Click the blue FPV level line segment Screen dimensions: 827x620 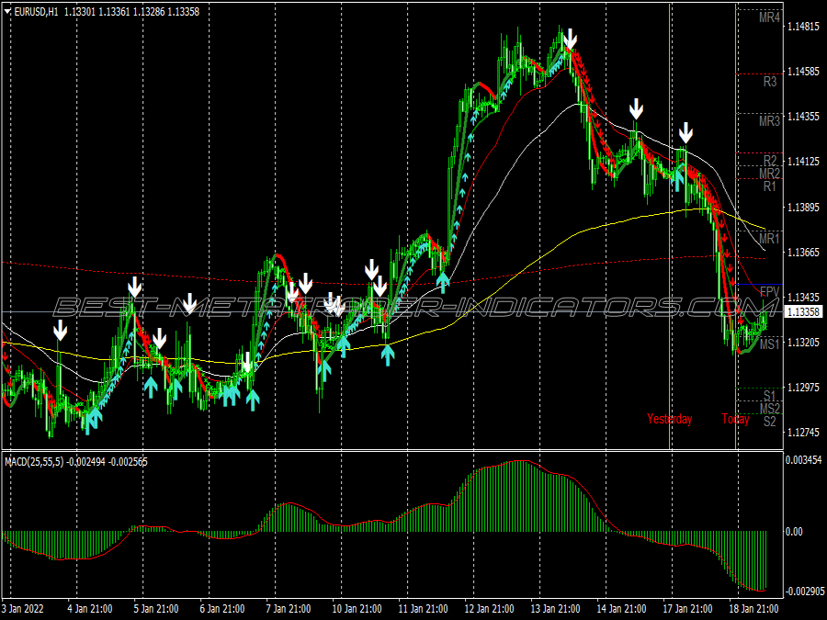(x=760, y=285)
